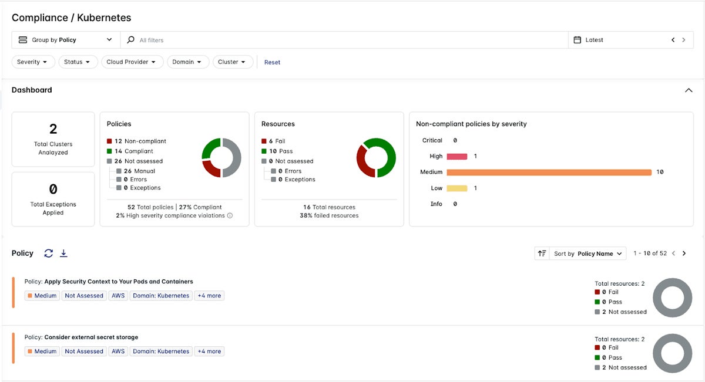The width and height of the screenshot is (705, 382).
Task: Click the next date arrow next to Latest
Action: point(684,40)
